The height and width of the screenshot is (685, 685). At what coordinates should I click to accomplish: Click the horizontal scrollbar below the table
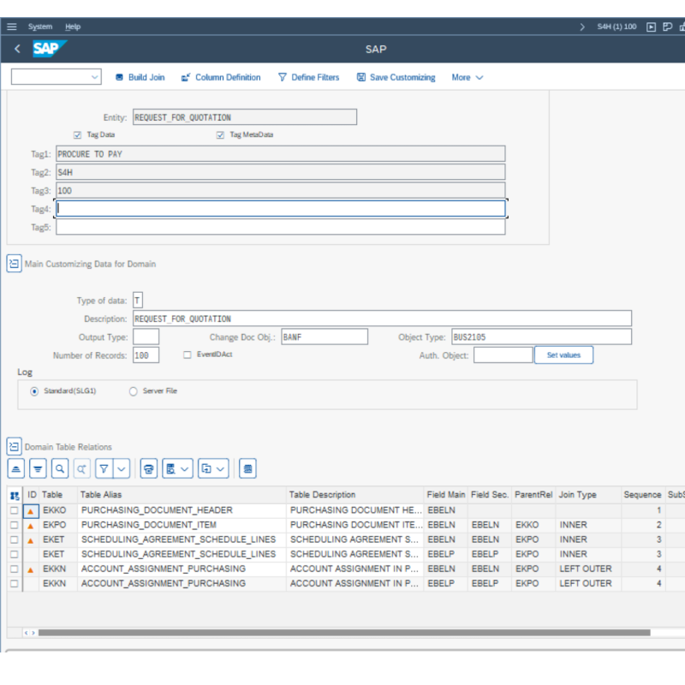342,633
